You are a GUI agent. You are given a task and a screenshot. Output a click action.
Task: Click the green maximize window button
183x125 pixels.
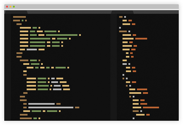[14, 6]
